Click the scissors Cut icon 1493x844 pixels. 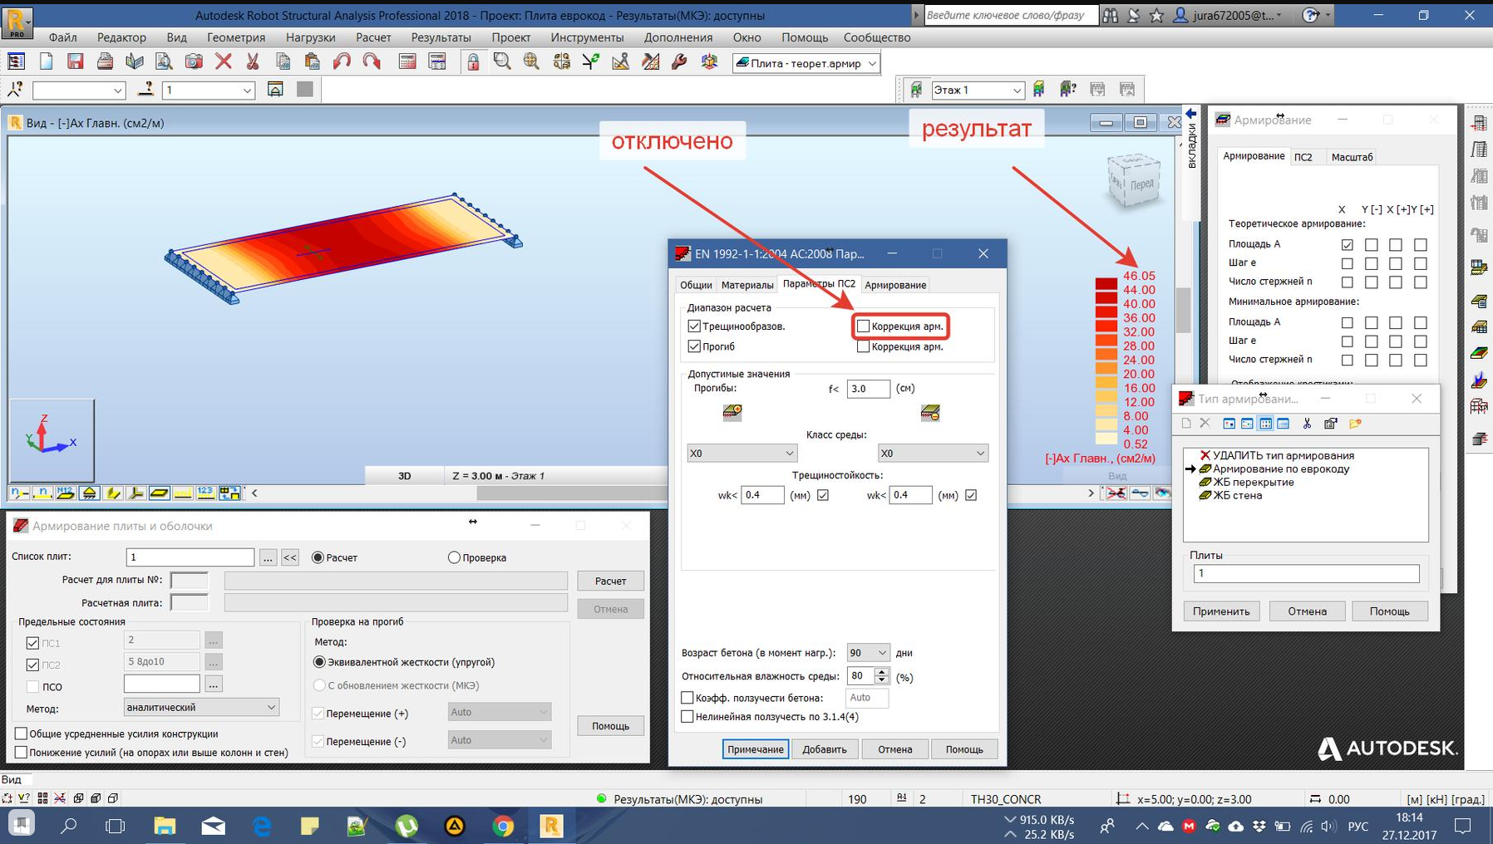253,62
